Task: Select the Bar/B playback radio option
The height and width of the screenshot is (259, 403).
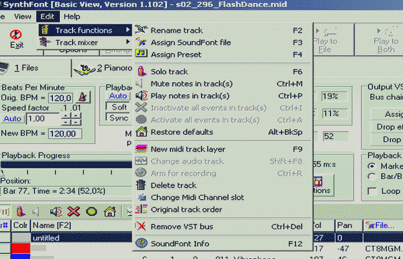Action: coord(371,176)
